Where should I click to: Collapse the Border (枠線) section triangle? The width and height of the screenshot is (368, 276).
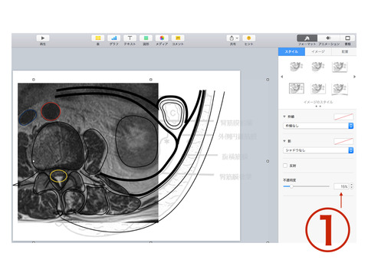(284, 117)
